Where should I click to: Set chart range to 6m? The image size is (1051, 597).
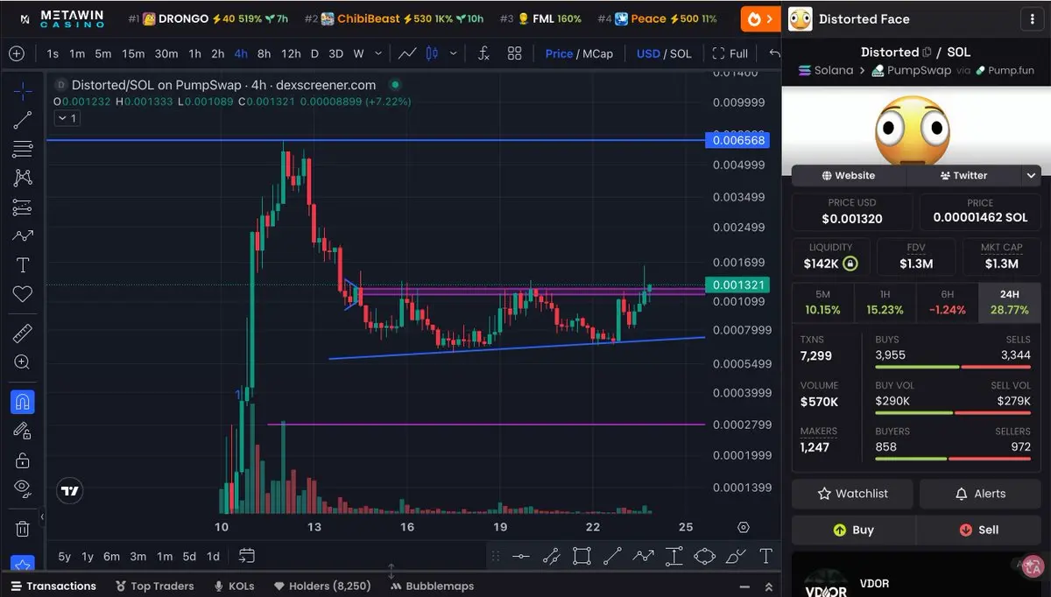pyautogui.click(x=111, y=556)
